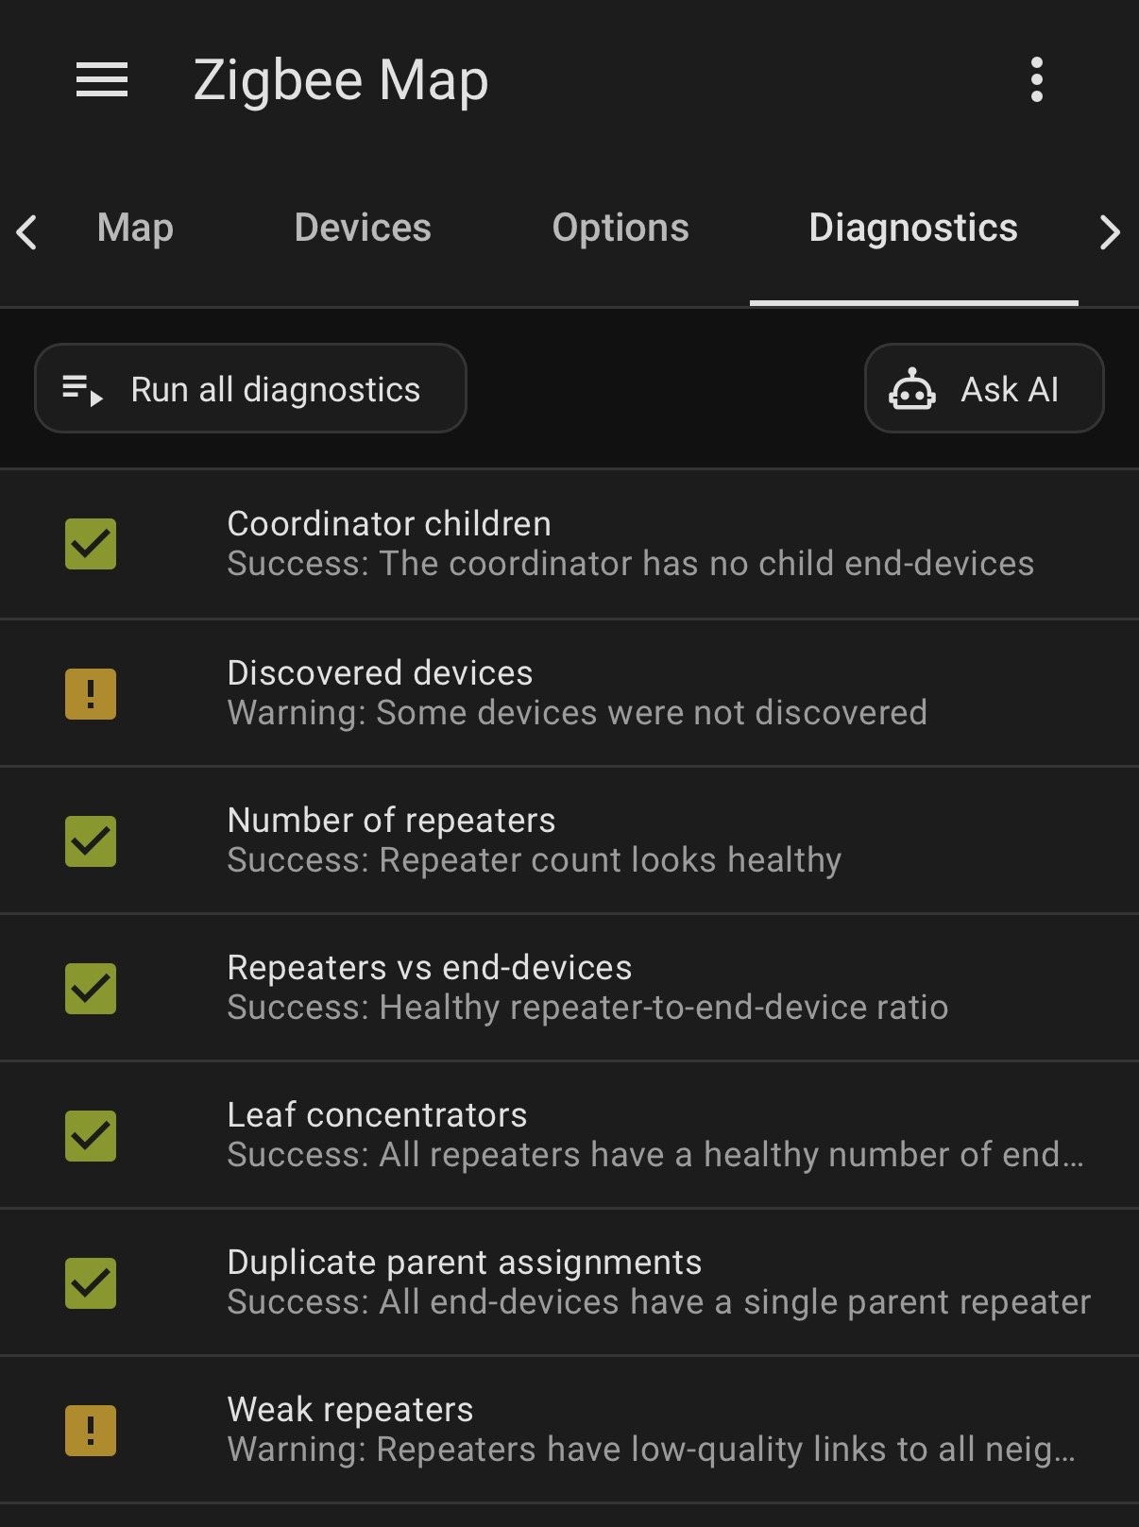
Task: Switch to the Map tab
Action: pos(135,229)
